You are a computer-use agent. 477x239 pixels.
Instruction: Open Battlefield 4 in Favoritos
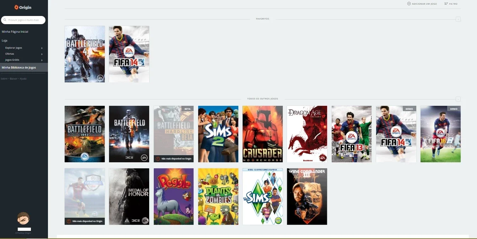click(85, 54)
